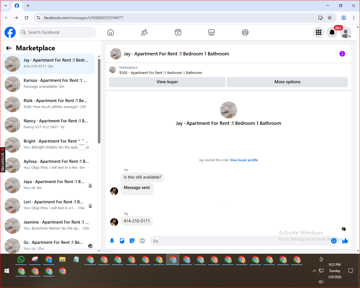
Task: Open Chrome three-dot menu
Action: [x=354, y=18]
